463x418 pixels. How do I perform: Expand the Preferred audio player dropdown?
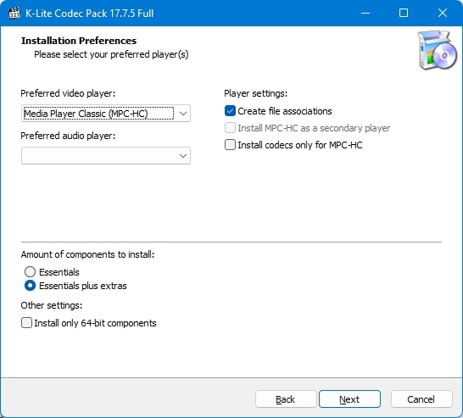click(106, 155)
